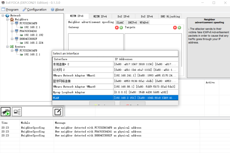Click the Neighbors house icon

(x=12, y=19)
